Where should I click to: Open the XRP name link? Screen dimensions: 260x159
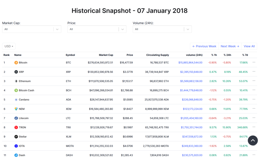tap(21, 72)
